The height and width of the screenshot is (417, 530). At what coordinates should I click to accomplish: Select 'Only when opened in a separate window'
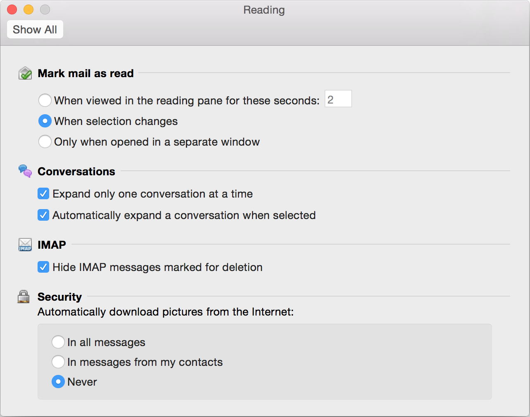click(x=45, y=141)
